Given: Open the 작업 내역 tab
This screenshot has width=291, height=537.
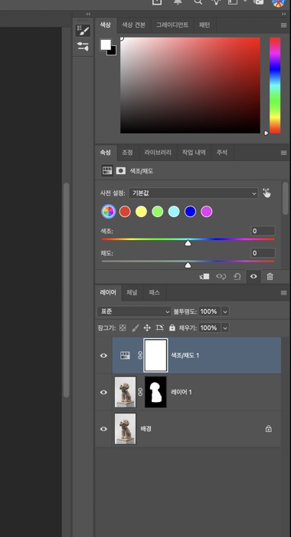Looking at the screenshot, I should pyautogui.click(x=194, y=153).
